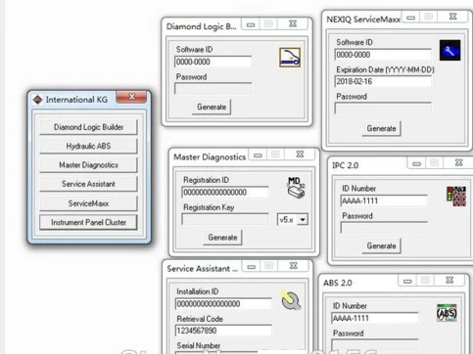Minimize the Diamond Logic window
The height and width of the screenshot is (354, 473).
[x=251, y=24]
